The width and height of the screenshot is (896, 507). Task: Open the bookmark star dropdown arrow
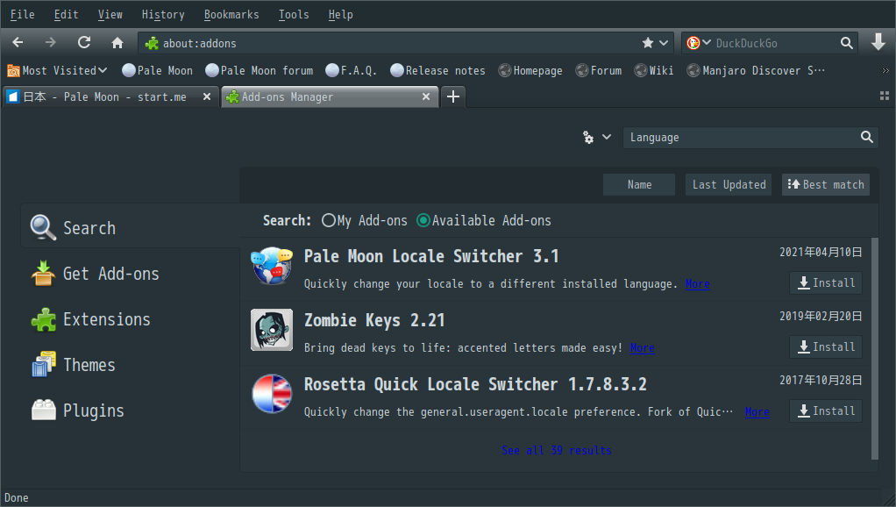click(x=664, y=43)
